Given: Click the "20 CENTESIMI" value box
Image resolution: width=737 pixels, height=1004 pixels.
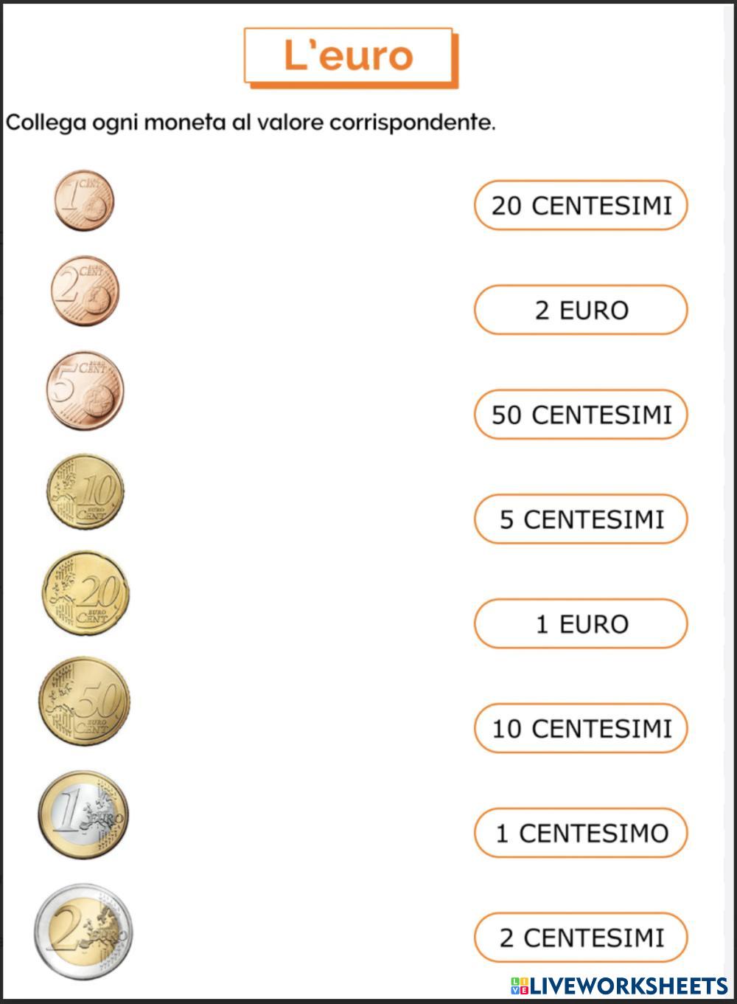Looking at the screenshot, I should 581,206.
